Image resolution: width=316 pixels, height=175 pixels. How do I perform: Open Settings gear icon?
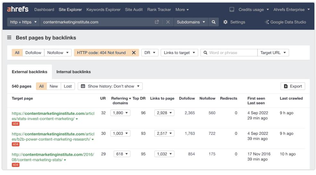click(225, 22)
